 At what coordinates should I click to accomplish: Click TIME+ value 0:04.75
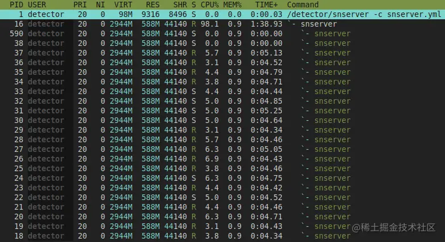point(267,178)
